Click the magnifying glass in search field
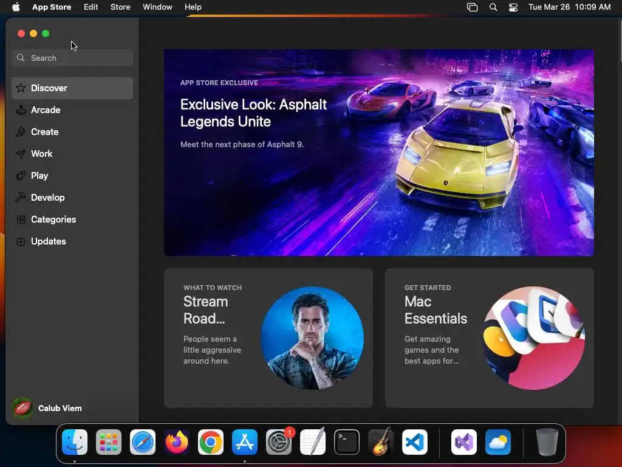Viewport: 622px width, 467px height. click(x=21, y=58)
